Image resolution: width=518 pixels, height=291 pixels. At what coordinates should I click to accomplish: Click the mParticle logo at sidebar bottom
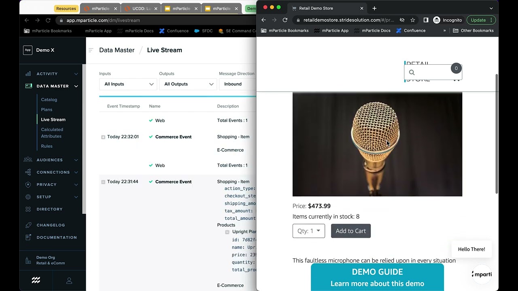tap(36, 280)
